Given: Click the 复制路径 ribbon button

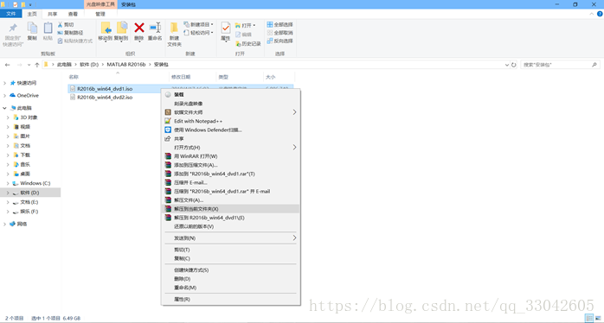Looking at the screenshot, I should pyautogui.click(x=70, y=33).
